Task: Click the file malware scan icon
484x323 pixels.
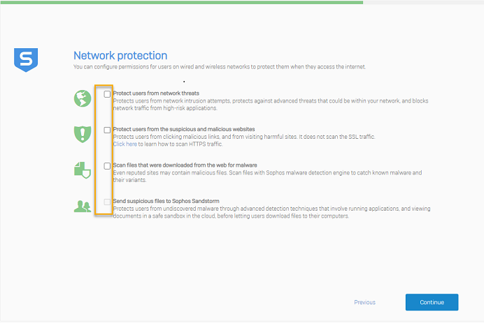Action: point(83,170)
